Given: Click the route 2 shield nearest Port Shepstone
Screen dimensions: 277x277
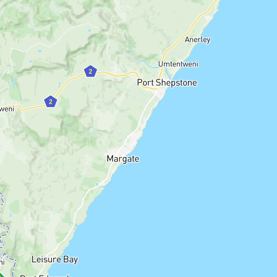Looking at the screenshot, I should pyautogui.click(x=90, y=71).
